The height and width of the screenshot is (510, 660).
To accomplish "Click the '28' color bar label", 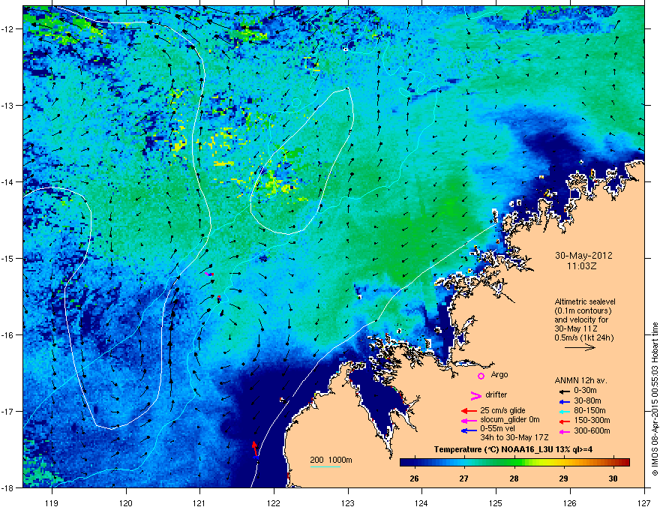I will click(x=514, y=478).
